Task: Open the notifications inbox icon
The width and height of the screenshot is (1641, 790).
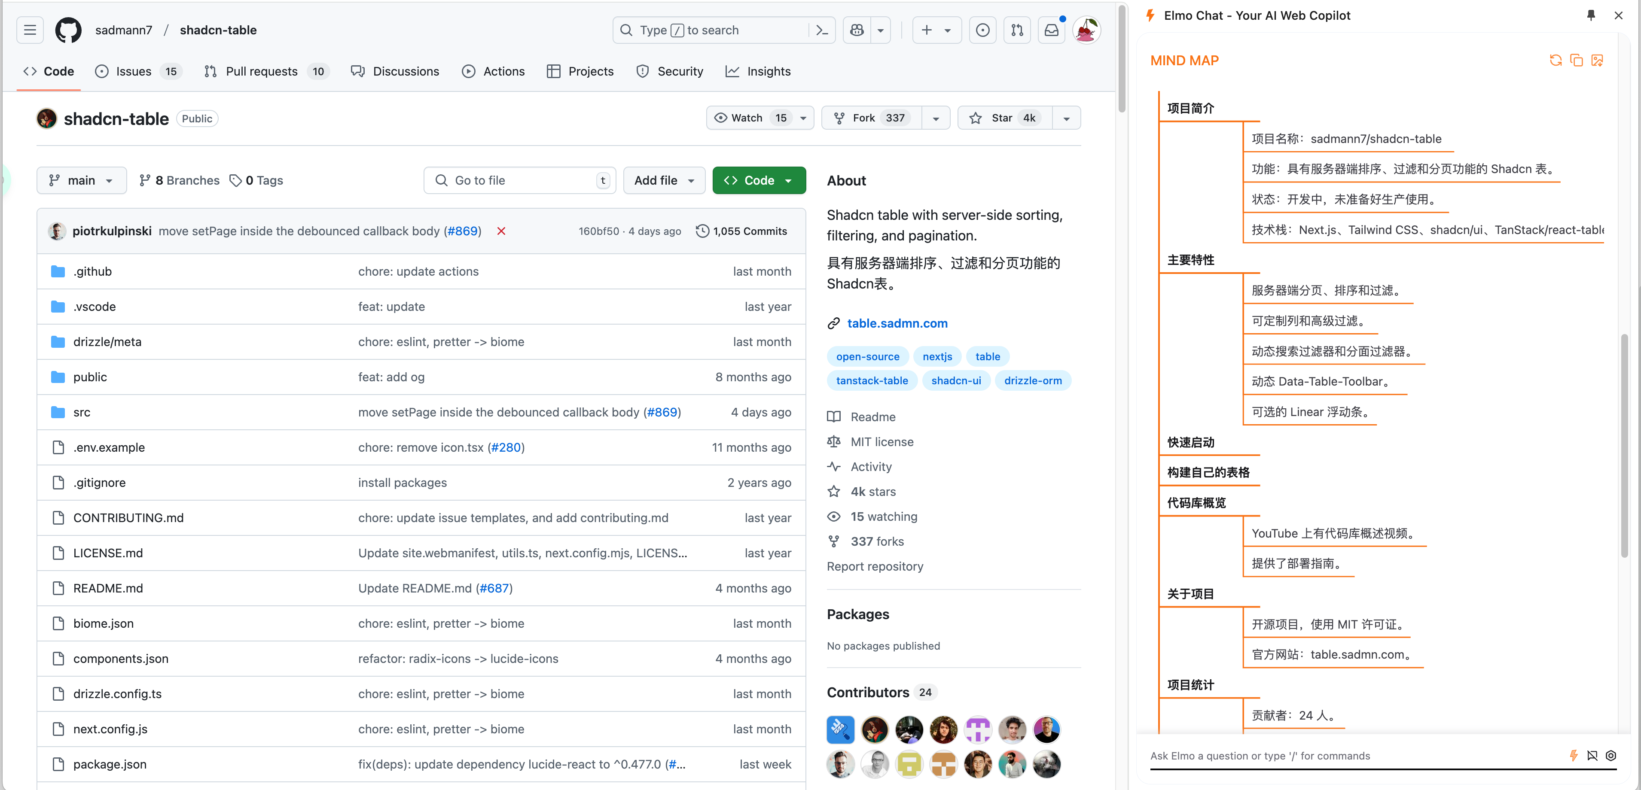Action: pos(1052,30)
